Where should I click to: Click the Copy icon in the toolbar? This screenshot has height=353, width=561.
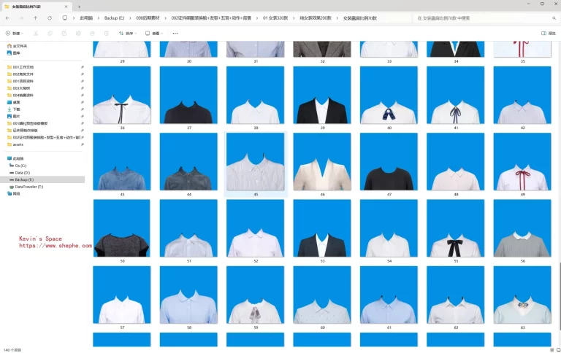point(50,33)
